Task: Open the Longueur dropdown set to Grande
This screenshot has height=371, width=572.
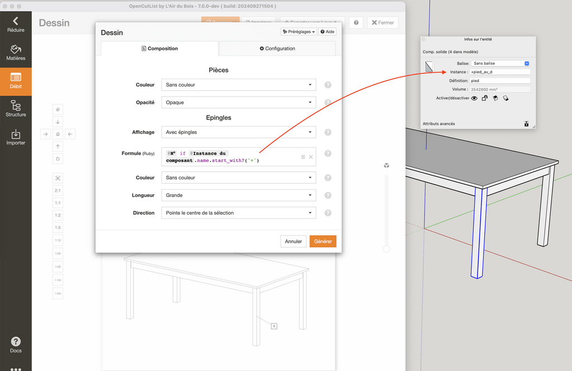Action: coord(239,195)
